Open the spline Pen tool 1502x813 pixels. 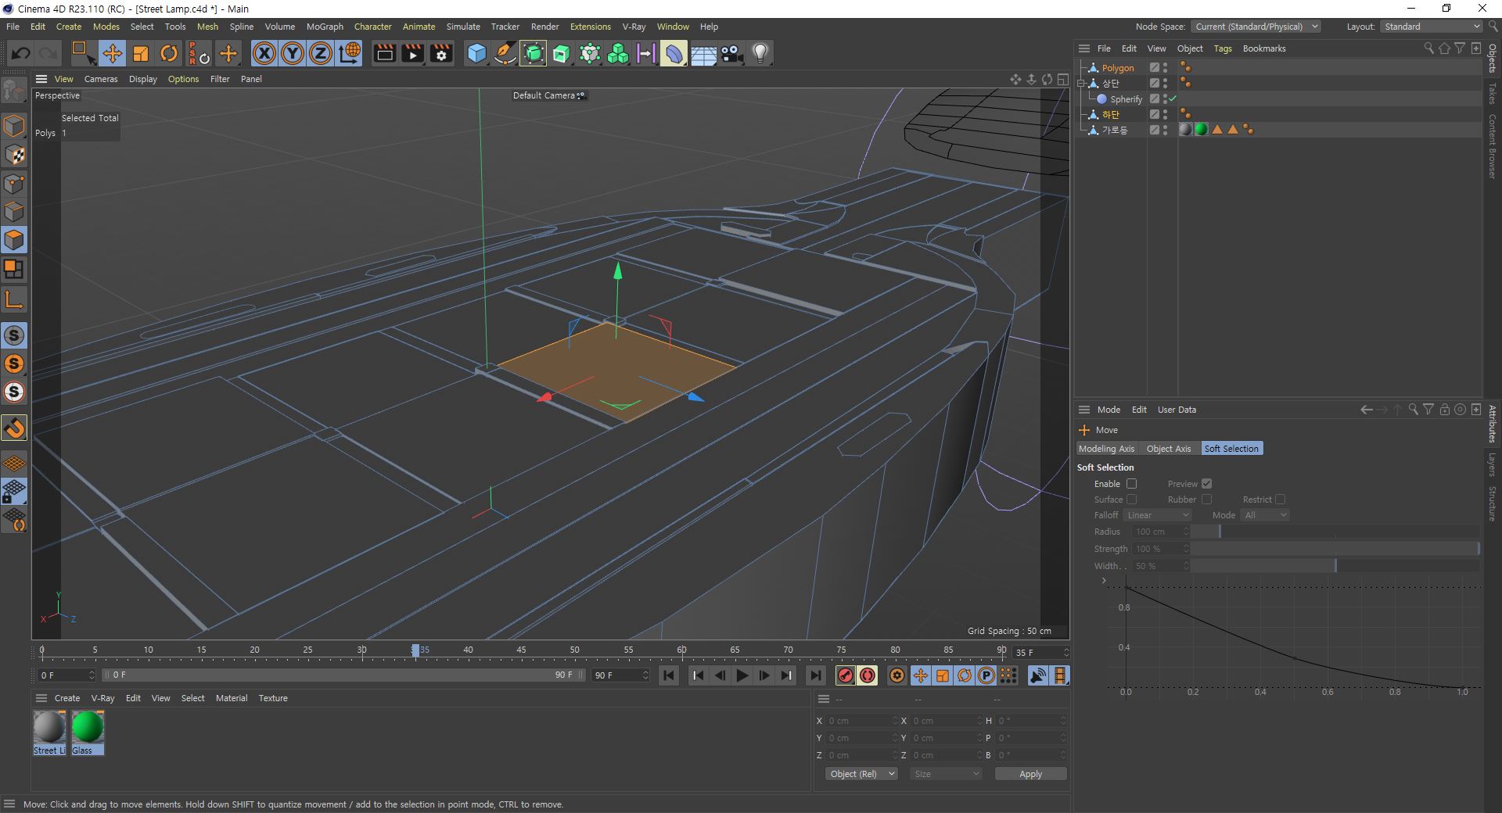pos(505,53)
